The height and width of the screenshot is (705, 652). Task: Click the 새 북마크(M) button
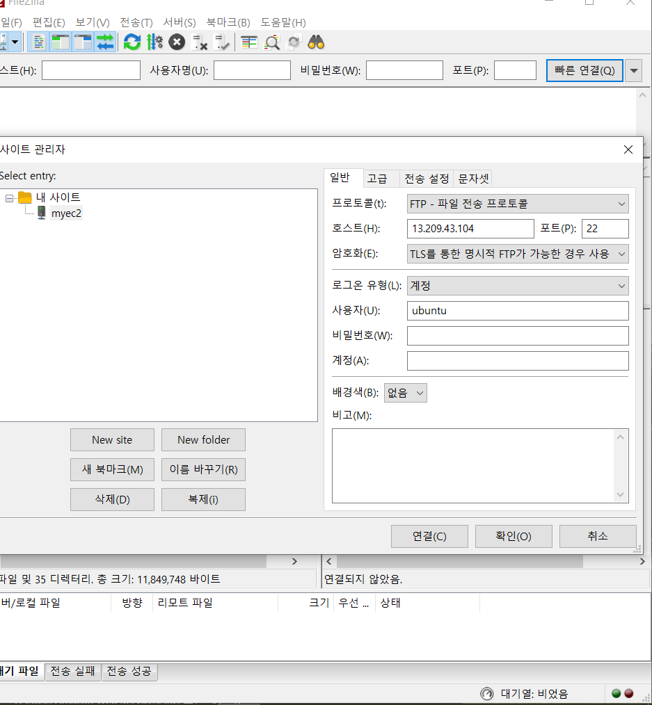pos(112,469)
